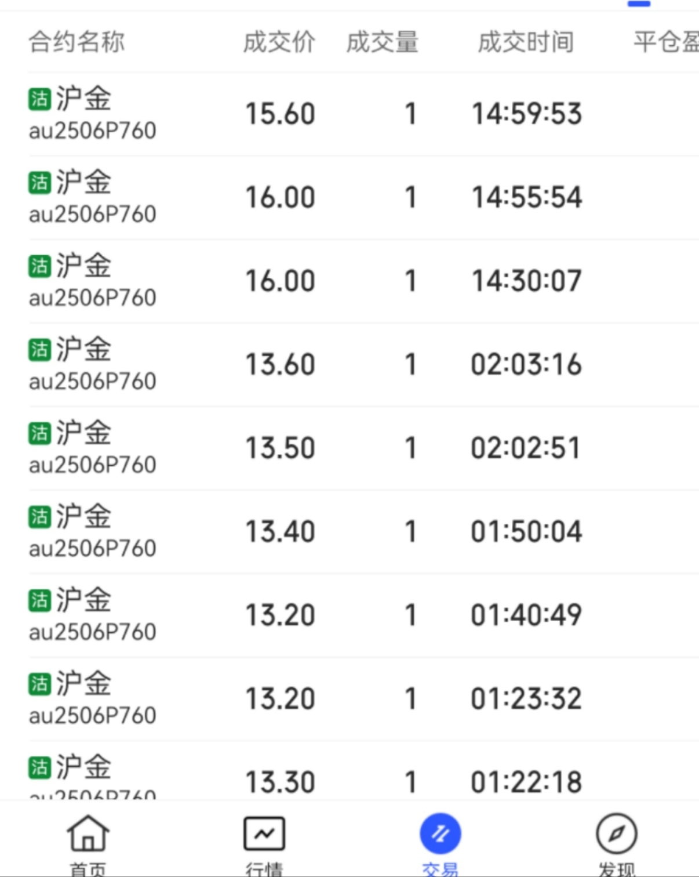Tap green badge on 02:03:16 trade
The height and width of the screenshot is (877, 699).
click(x=40, y=349)
